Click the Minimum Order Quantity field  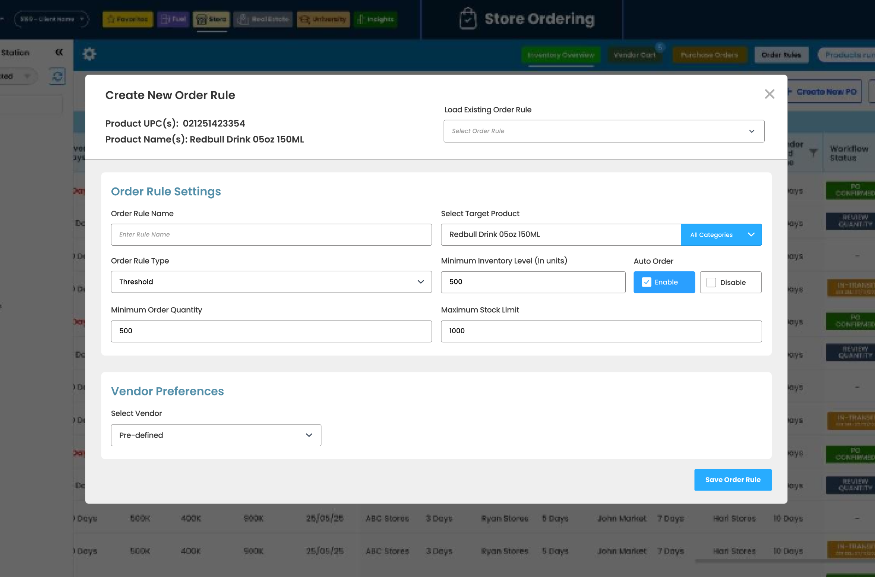pos(271,331)
